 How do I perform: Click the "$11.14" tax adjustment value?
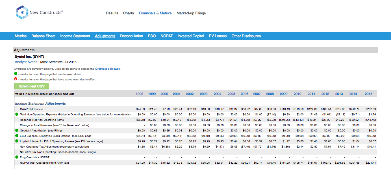tap(355, 147)
